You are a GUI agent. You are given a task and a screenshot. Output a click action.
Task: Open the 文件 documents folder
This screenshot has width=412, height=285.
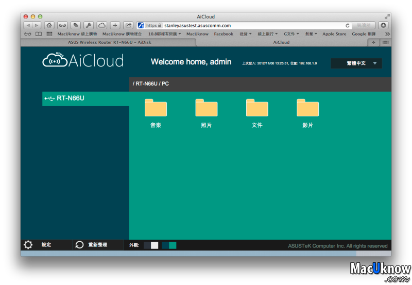click(257, 109)
